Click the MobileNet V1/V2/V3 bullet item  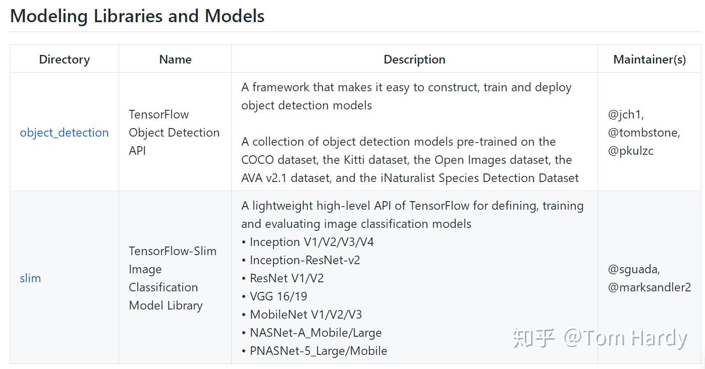[x=306, y=315]
